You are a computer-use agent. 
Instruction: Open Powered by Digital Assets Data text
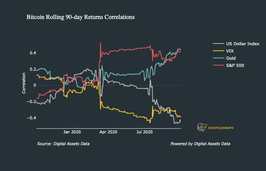click(200, 144)
